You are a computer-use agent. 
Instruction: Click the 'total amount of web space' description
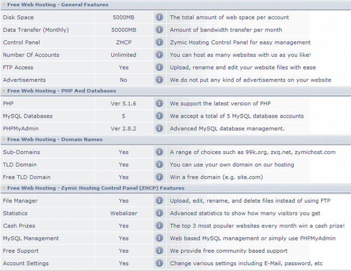tap(229, 17)
